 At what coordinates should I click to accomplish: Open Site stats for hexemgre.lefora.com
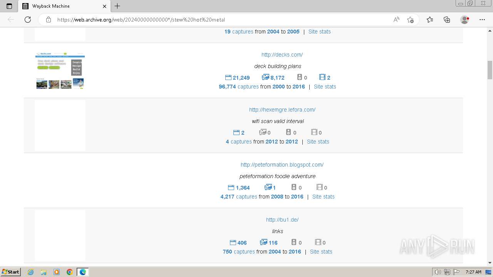coord(318,142)
